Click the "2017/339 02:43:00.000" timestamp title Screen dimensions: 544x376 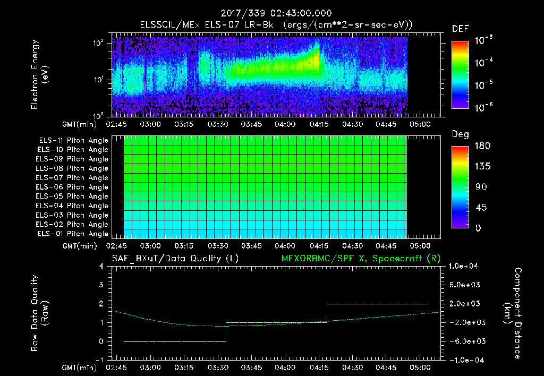click(276, 13)
